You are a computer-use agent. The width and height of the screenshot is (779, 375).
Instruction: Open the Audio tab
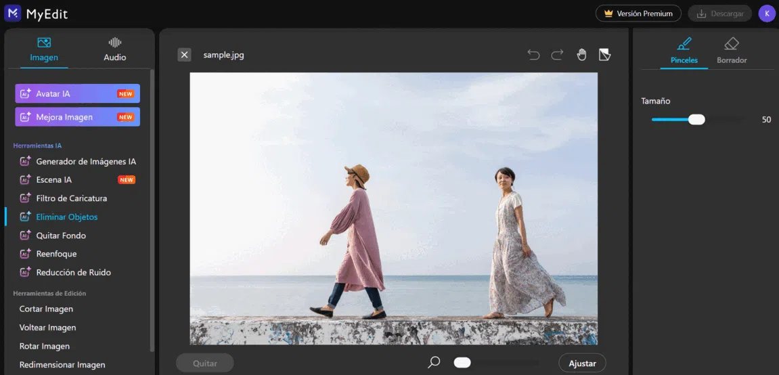coord(114,49)
